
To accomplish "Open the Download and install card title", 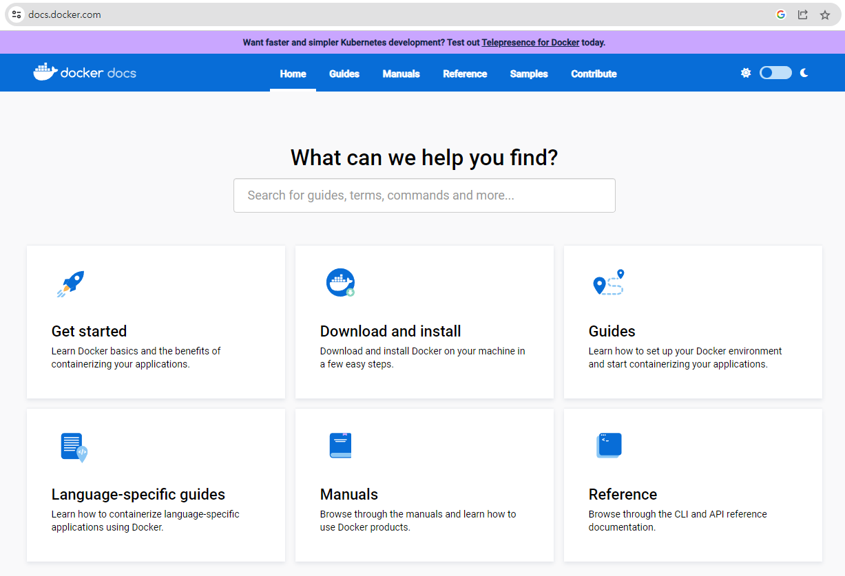I will (390, 331).
